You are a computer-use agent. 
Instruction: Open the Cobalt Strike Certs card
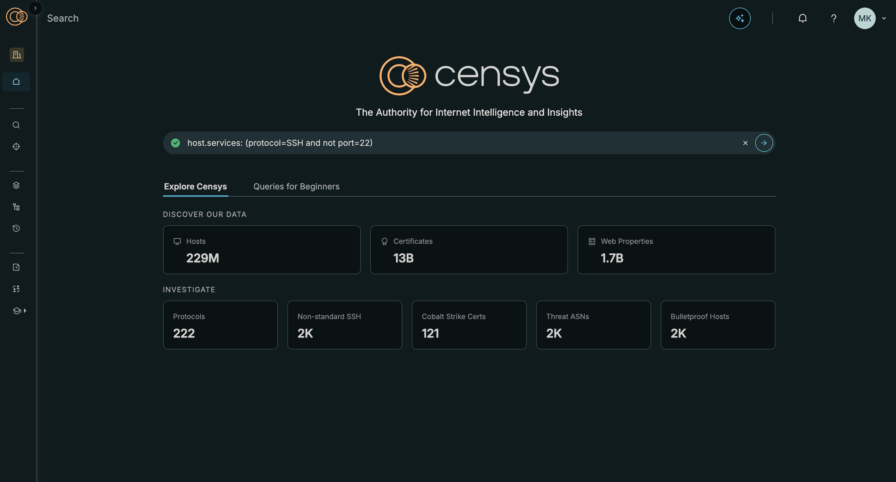[469, 325]
